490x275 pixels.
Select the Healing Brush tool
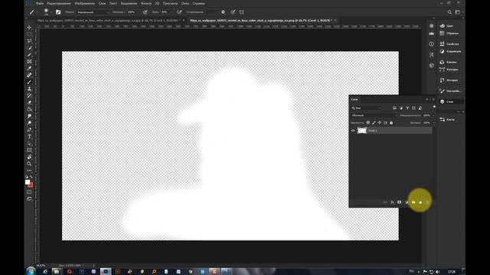point(29,75)
